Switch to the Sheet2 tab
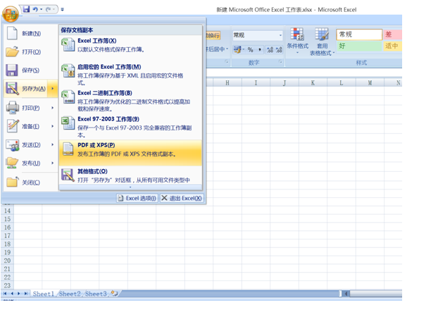Viewport: 431px width, 310px height. (70, 294)
